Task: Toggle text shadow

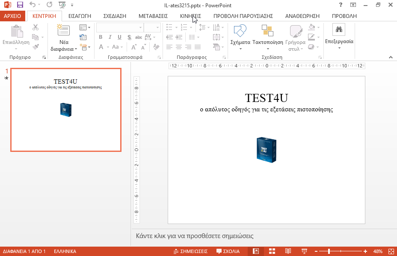Action: pyautogui.click(x=129, y=37)
